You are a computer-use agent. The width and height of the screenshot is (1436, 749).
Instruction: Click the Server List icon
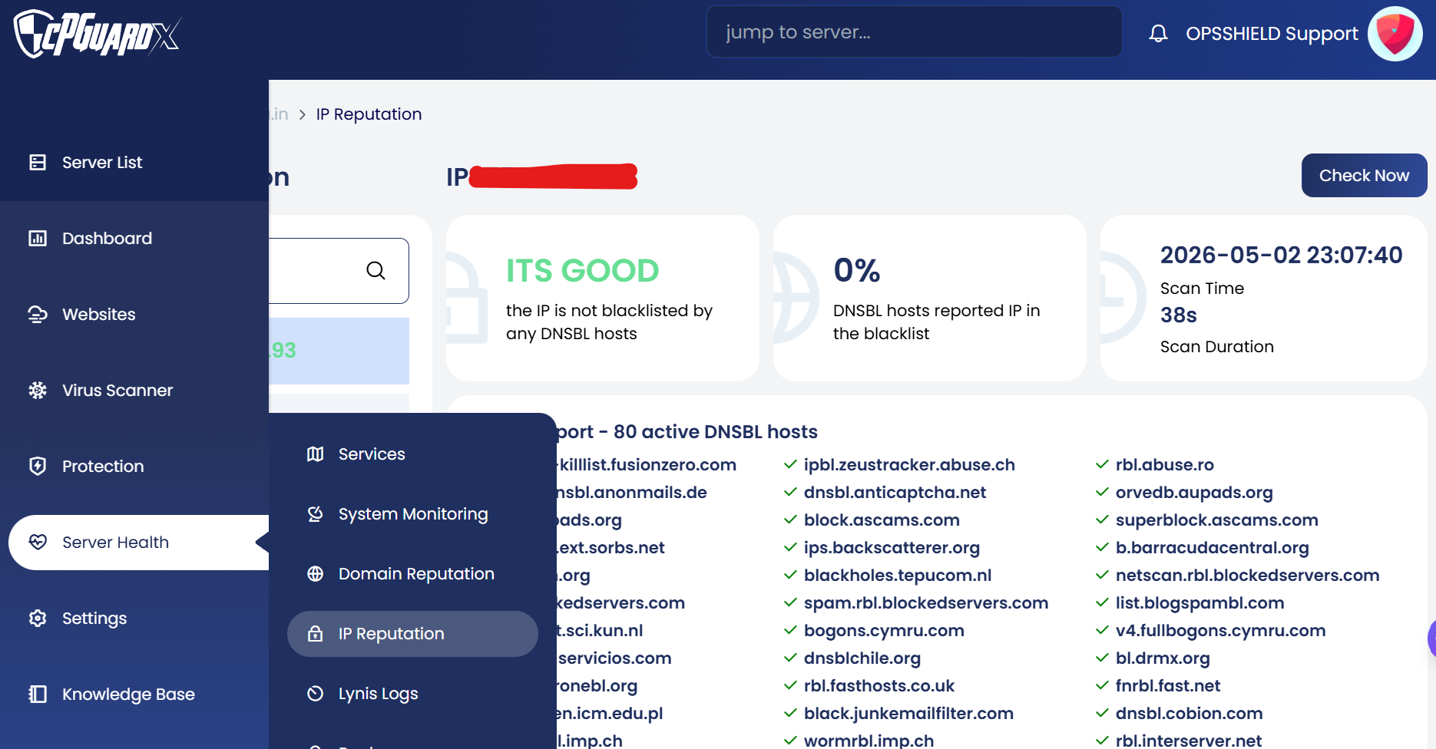tap(38, 162)
